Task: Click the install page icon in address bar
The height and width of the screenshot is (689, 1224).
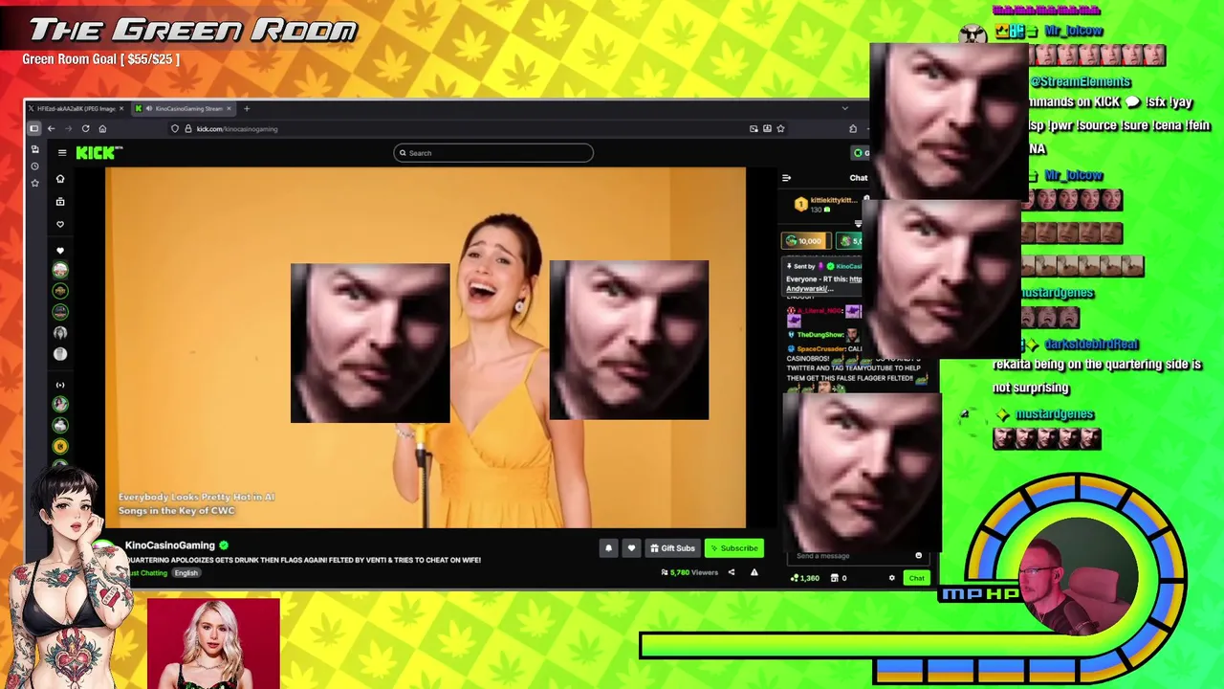Action: (767, 128)
